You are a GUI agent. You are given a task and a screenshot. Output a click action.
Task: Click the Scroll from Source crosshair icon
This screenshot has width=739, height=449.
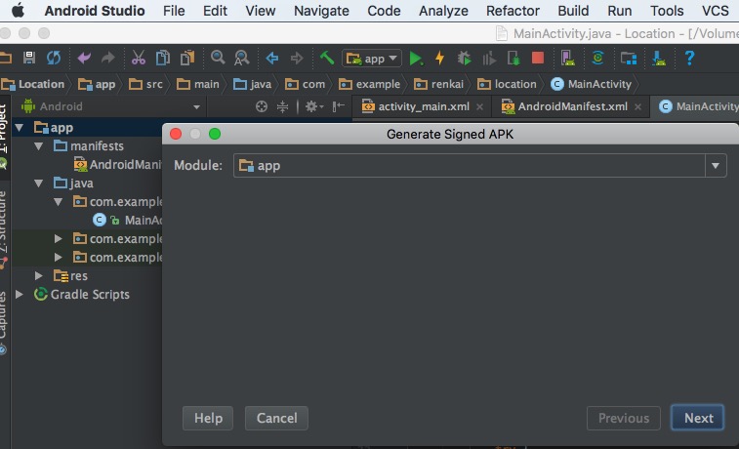(261, 106)
